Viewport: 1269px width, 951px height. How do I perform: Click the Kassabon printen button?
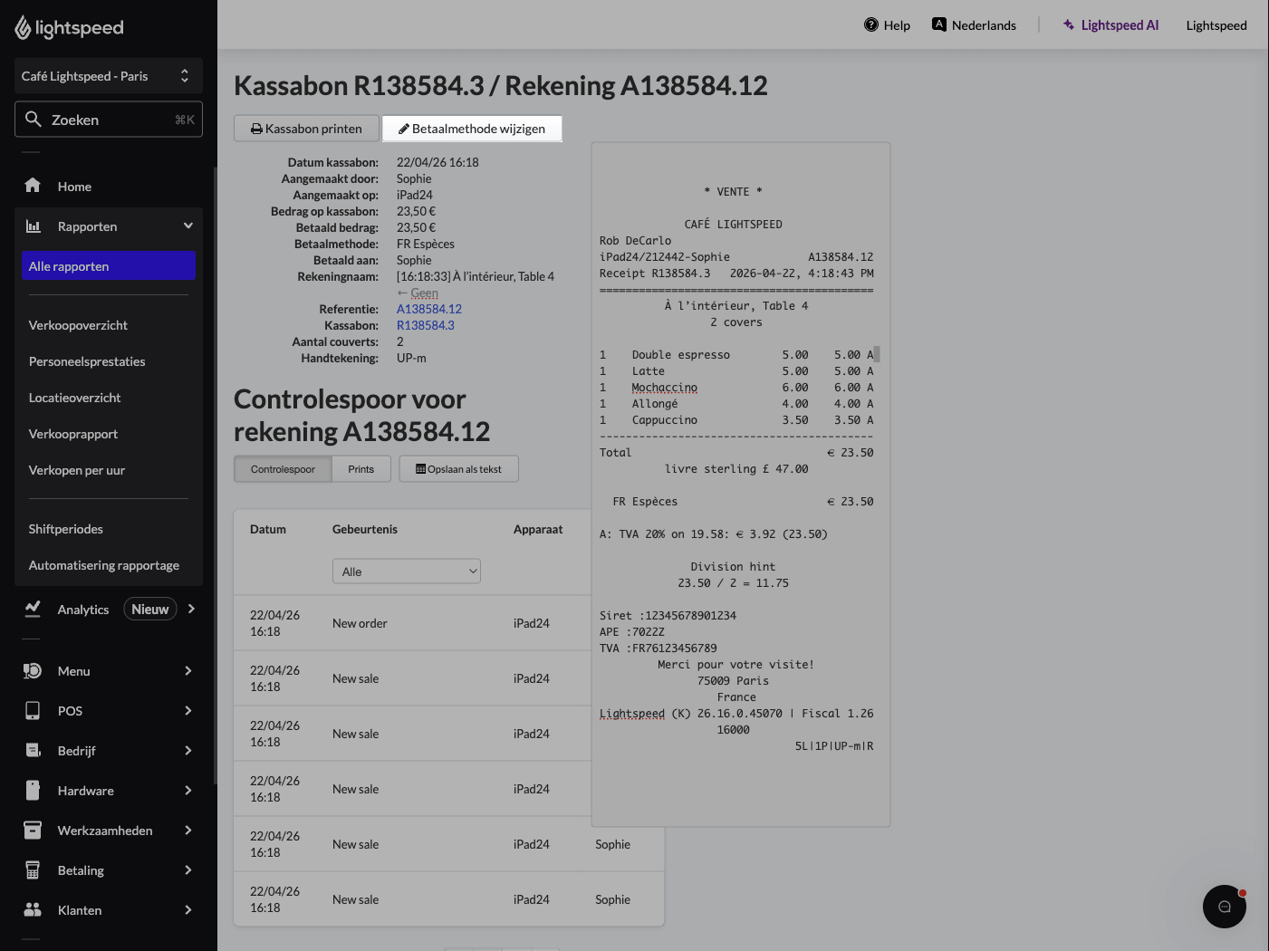point(306,129)
